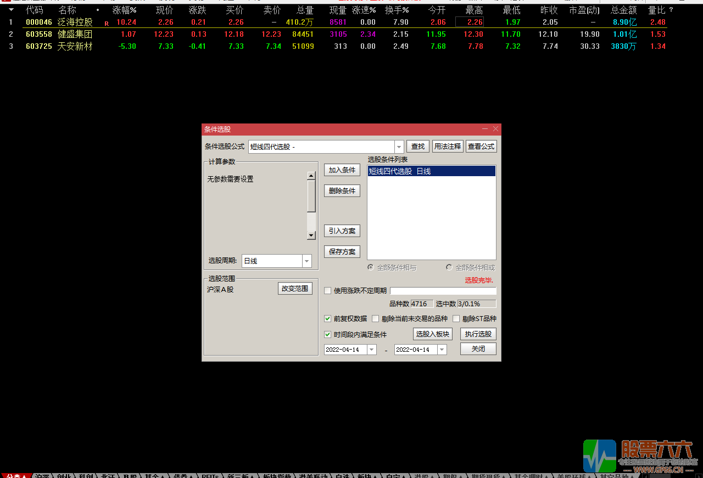The image size is (703, 478).
Task: Open the 条件选股公式 formula dropdown
Action: point(399,147)
